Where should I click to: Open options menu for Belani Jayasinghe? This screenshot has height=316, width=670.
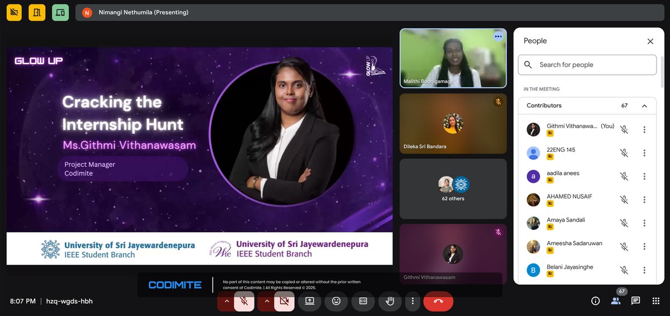point(644,270)
